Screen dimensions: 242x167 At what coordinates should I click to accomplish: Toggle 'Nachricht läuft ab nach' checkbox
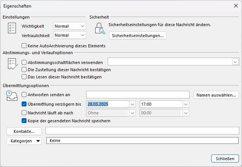(x=25, y=112)
